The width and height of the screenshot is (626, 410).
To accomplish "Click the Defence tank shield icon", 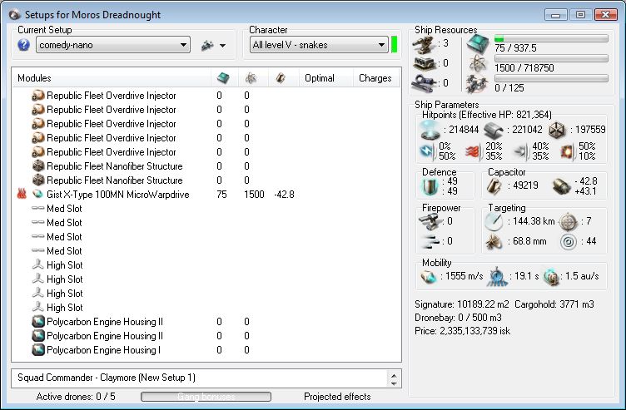I will click(x=430, y=186).
